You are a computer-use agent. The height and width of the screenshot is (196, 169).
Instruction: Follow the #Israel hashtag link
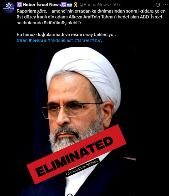[82, 40]
